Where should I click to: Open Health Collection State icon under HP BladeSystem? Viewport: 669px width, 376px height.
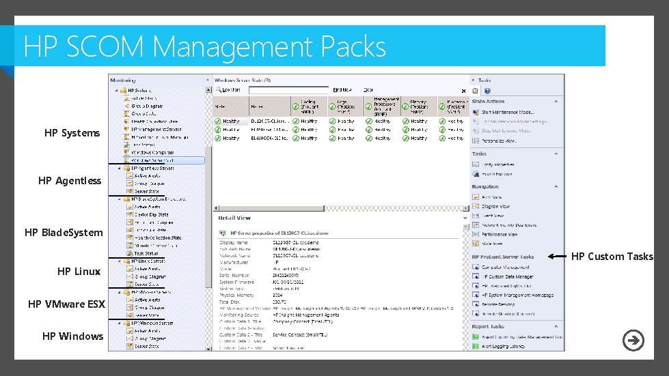click(130, 237)
